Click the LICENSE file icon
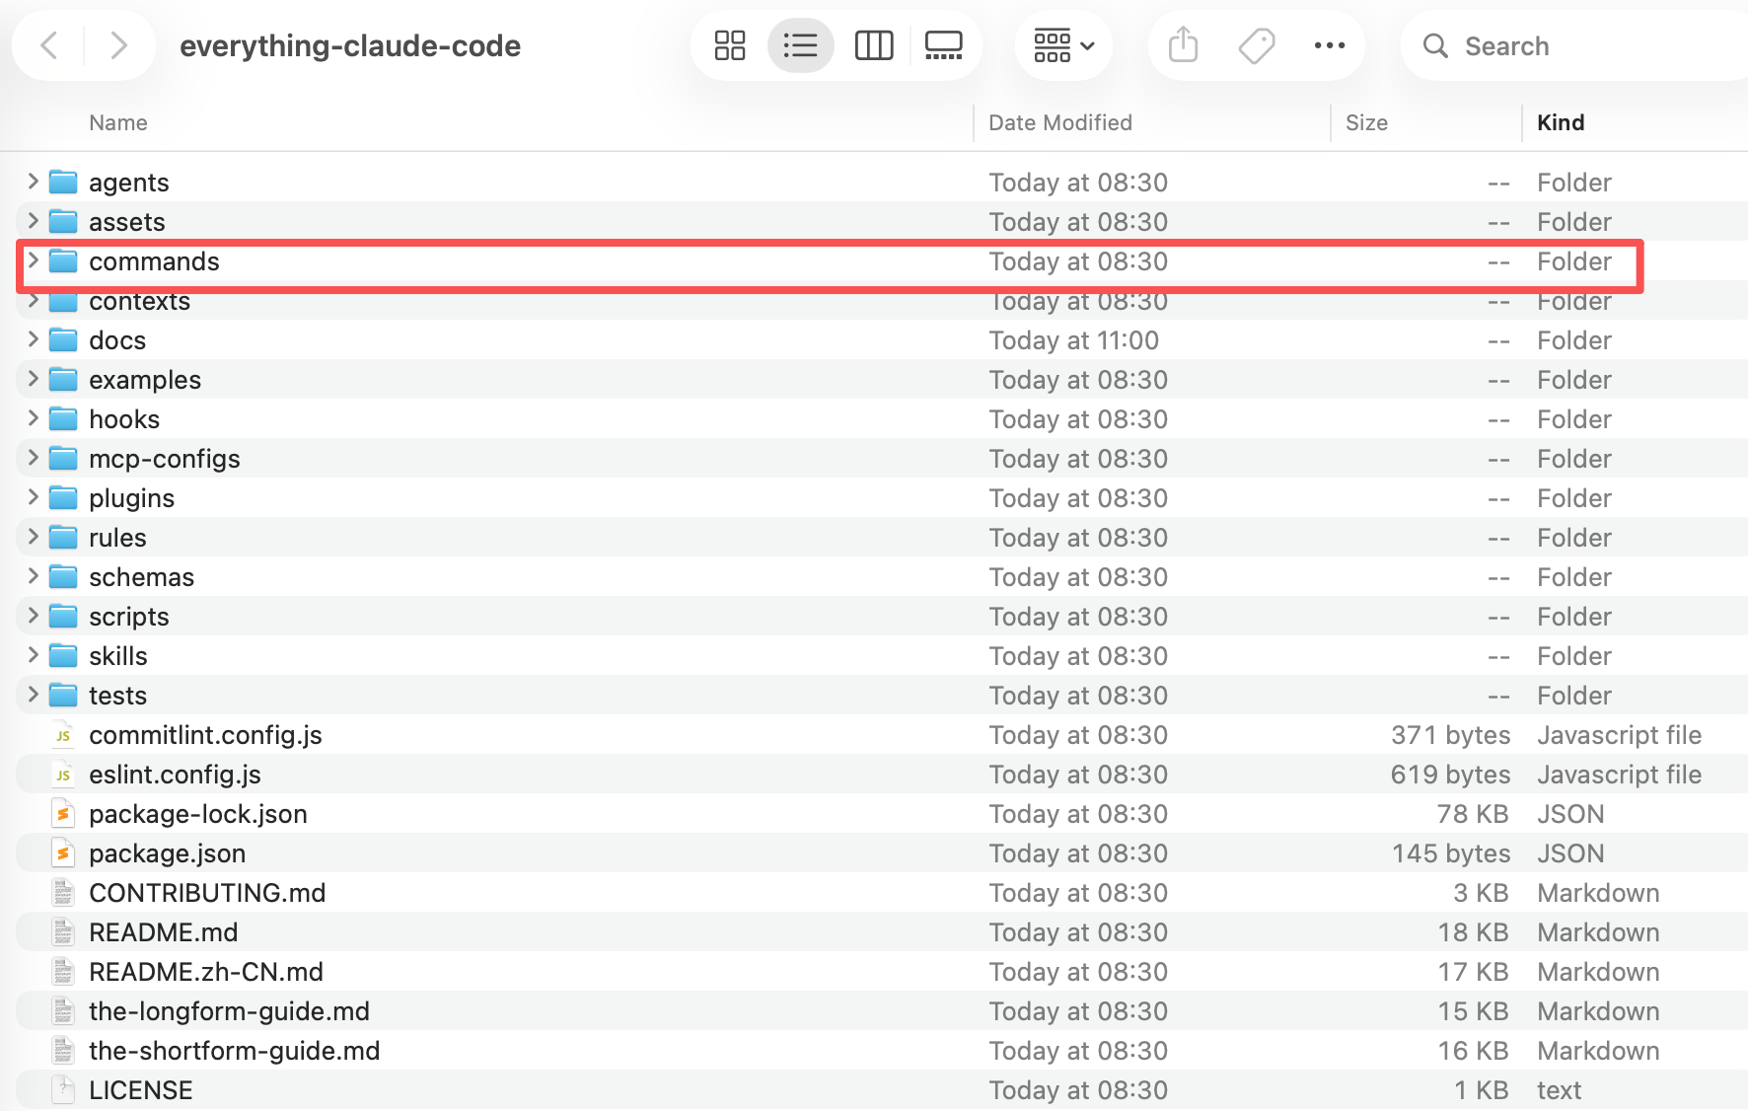 point(63,1090)
